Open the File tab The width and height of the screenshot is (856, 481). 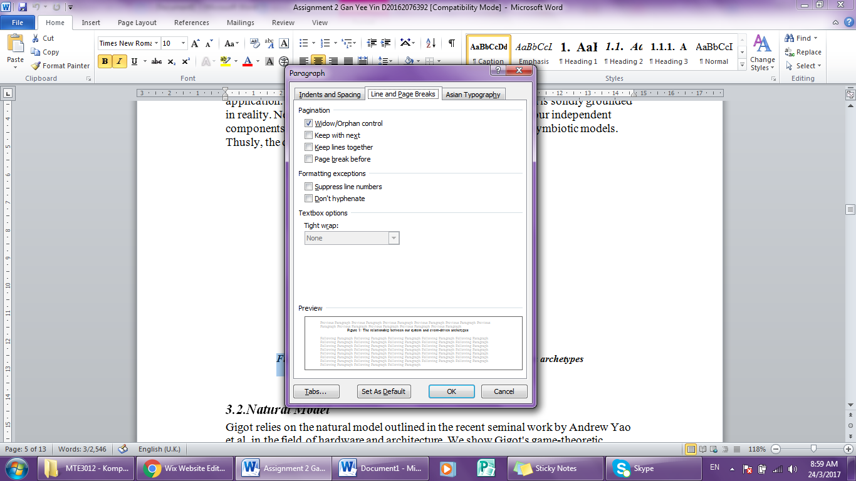point(18,23)
